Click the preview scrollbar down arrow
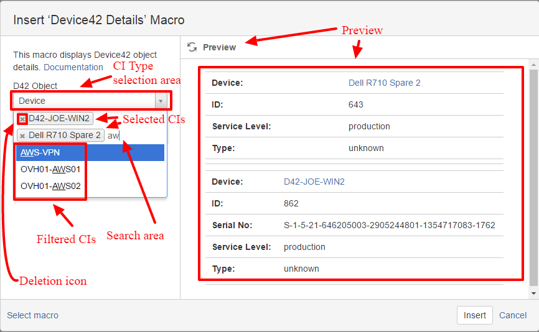539x332 pixels. (533, 293)
